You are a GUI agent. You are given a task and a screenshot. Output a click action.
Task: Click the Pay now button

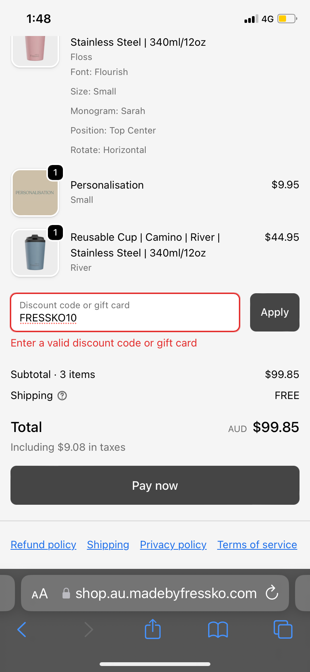click(x=155, y=485)
